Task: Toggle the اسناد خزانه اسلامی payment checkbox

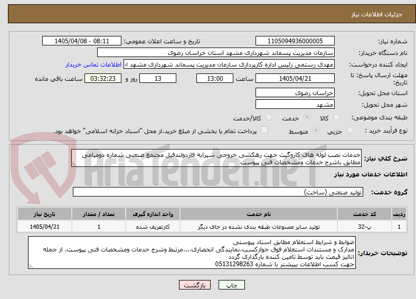Action: [x=264, y=130]
